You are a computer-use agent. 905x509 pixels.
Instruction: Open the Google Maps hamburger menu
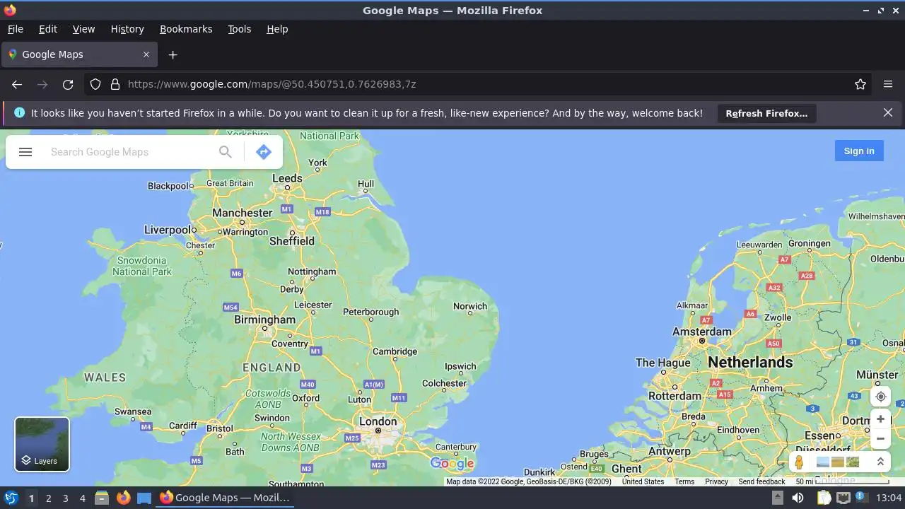(25, 152)
